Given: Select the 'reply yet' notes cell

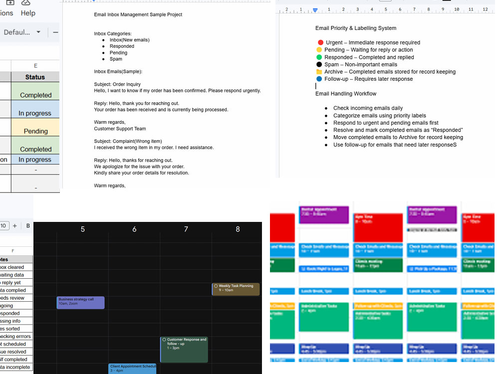Looking at the screenshot, I should click(x=16, y=282).
